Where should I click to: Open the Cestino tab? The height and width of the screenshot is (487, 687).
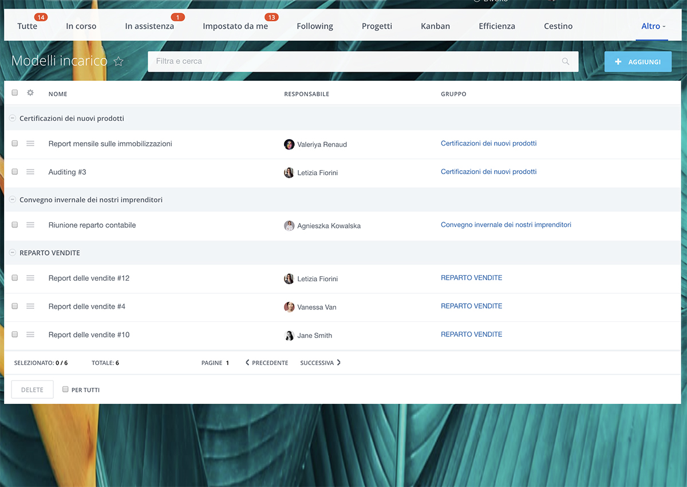pos(558,26)
